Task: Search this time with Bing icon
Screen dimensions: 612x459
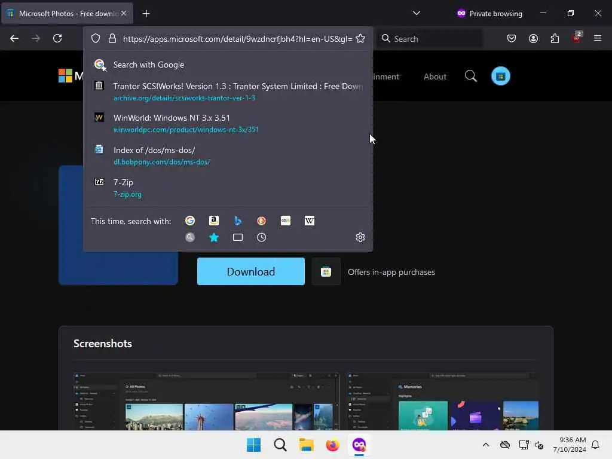Action: [238, 221]
